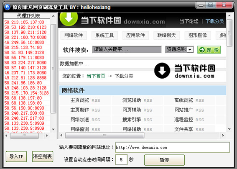The image size is (237, 169).
Task: Click the 导入IP button
Action: pos(16,156)
